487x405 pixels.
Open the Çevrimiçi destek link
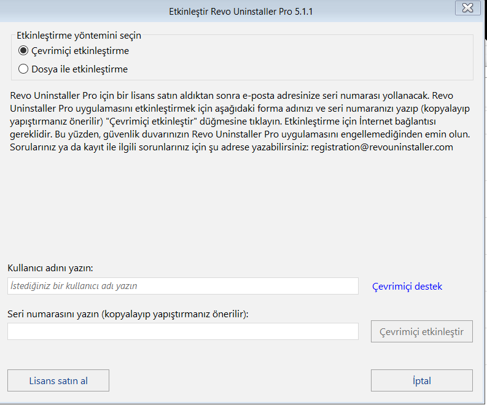pyautogui.click(x=407, y=286)
